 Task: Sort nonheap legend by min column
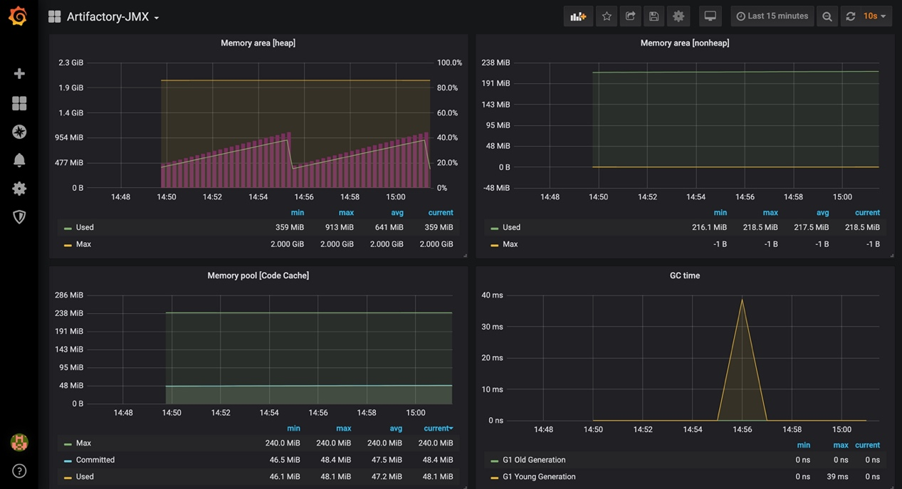720,213
